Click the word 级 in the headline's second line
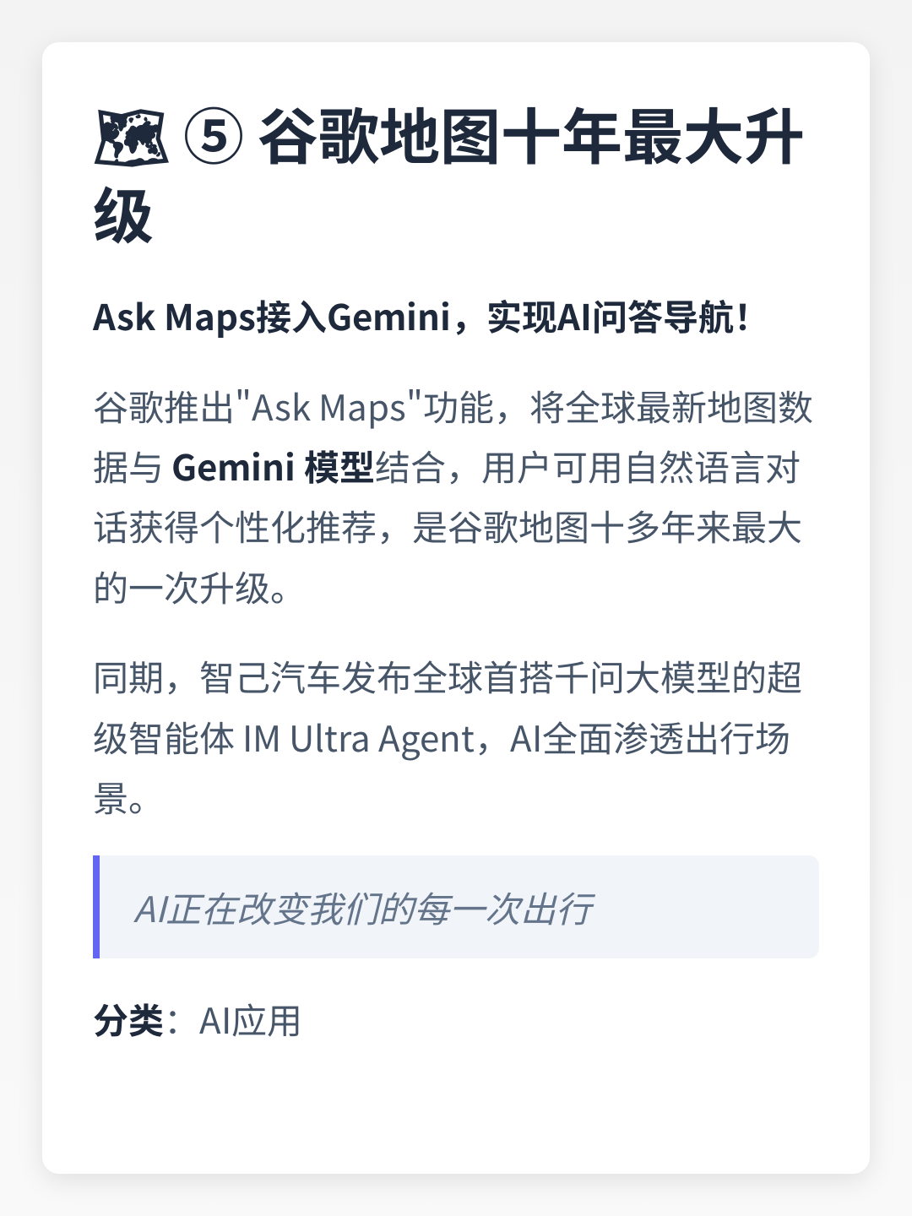Screen dimensions: 912x1216 point(123,215)
